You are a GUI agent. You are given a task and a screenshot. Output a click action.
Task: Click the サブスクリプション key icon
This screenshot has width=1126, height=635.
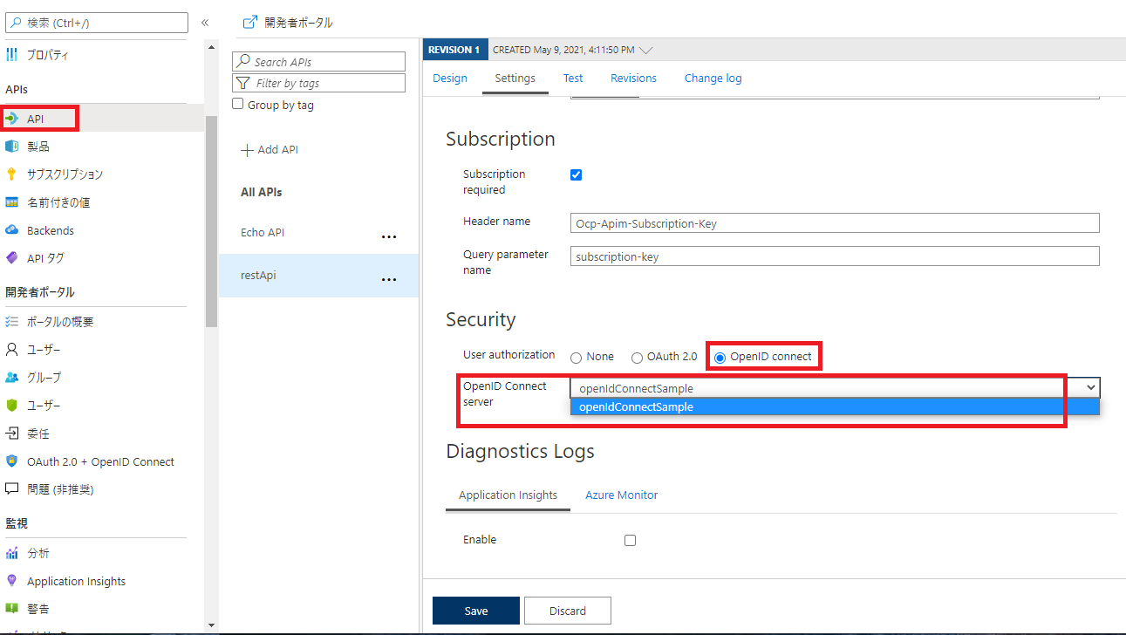point(12,174)
